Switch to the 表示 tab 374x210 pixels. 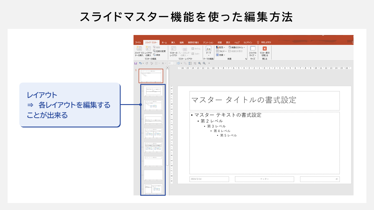point(228,43)
